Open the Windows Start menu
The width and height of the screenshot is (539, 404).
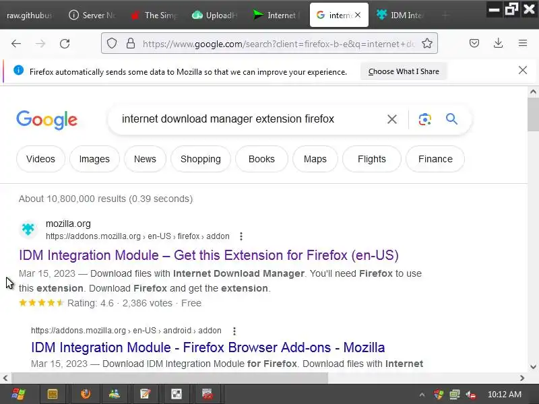[19, 394]
